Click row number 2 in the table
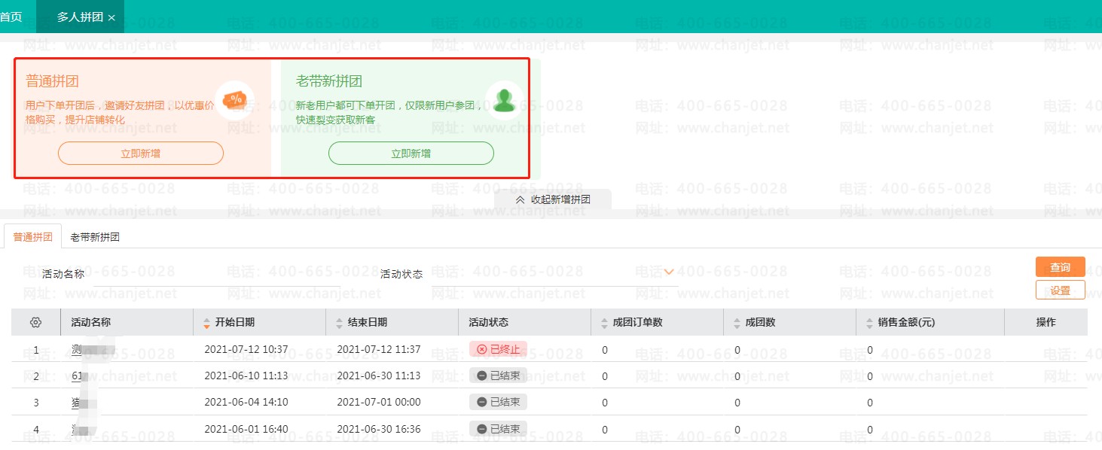The image size is (1102, 450). click(35, 376)
